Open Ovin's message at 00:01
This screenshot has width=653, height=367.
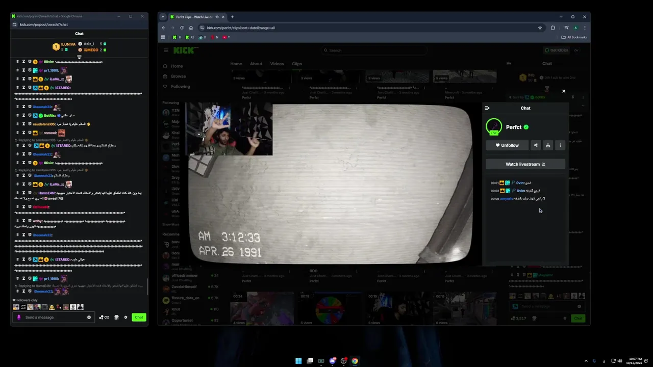click(x=511, y=182)
